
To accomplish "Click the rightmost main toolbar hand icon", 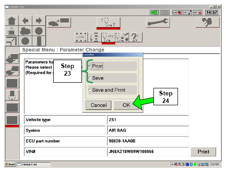I will tap(208, 23).
